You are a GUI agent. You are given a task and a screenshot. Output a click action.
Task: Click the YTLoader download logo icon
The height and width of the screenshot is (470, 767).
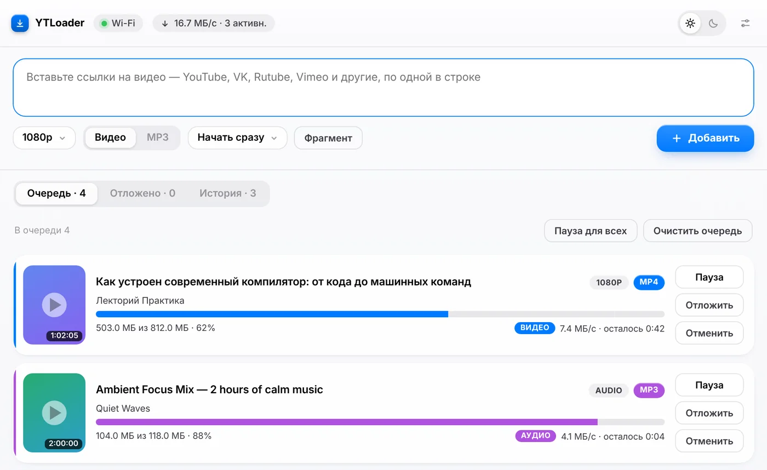pos(20,23)
